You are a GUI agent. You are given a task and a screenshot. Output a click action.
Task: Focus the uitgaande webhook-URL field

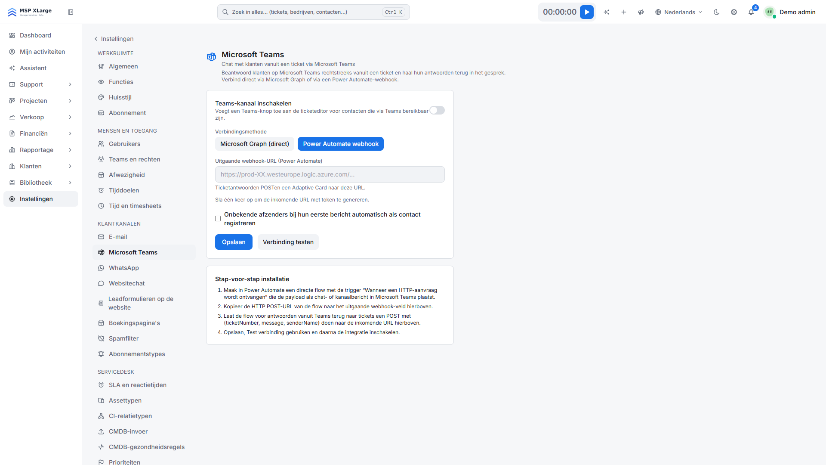click(x=330, y=174)
